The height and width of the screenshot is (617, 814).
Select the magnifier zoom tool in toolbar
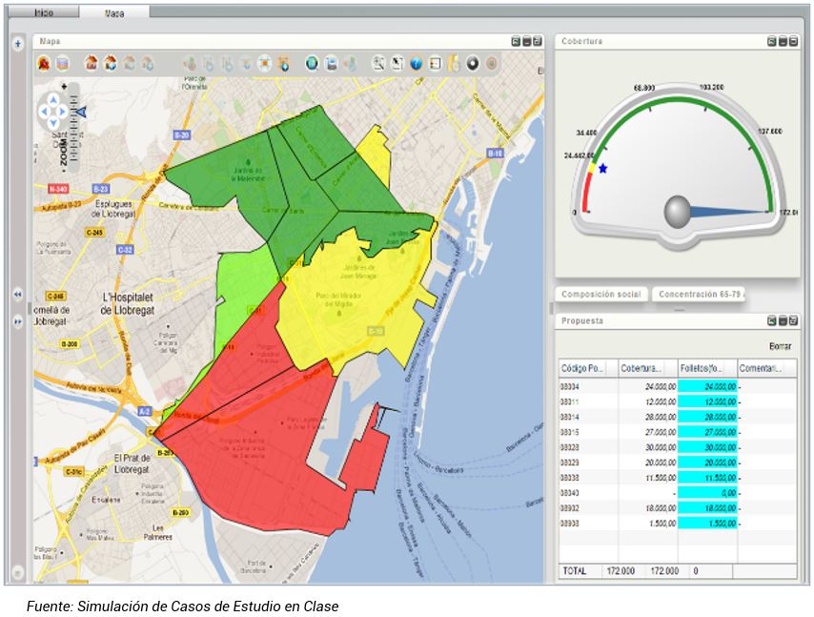[378, 63]
